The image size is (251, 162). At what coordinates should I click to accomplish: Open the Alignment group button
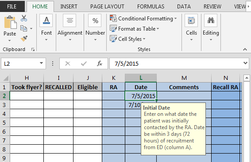tap(70, 20)
